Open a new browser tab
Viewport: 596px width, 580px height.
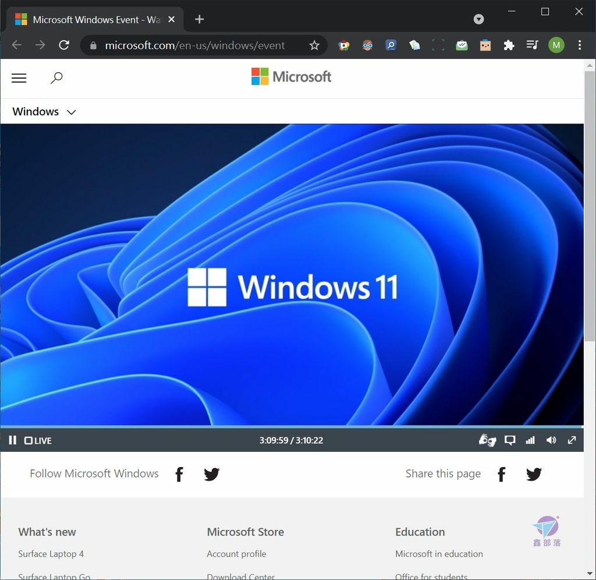[199, 19]
